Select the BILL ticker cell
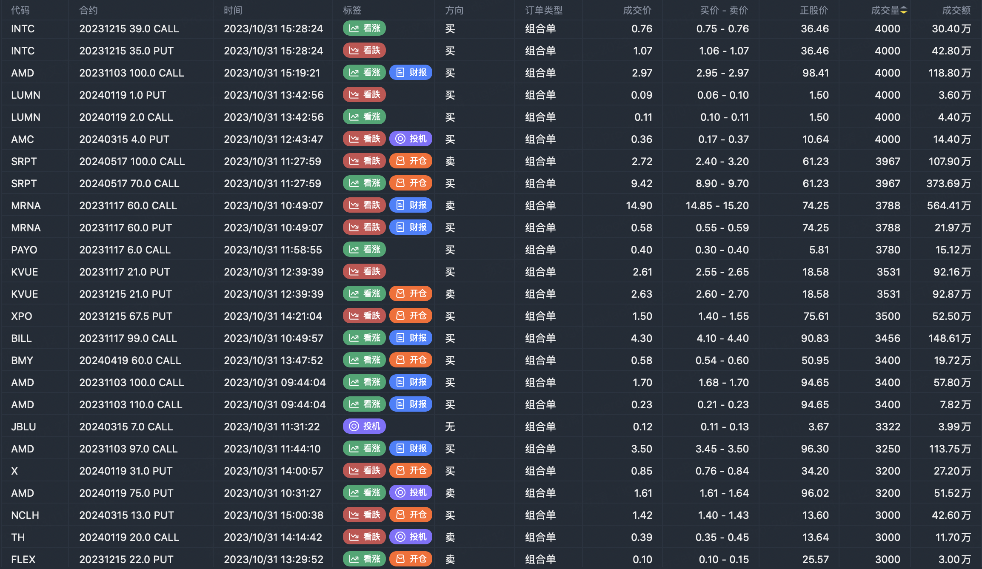The height and width of the screenshot is (569, 982). click(21, 338)
